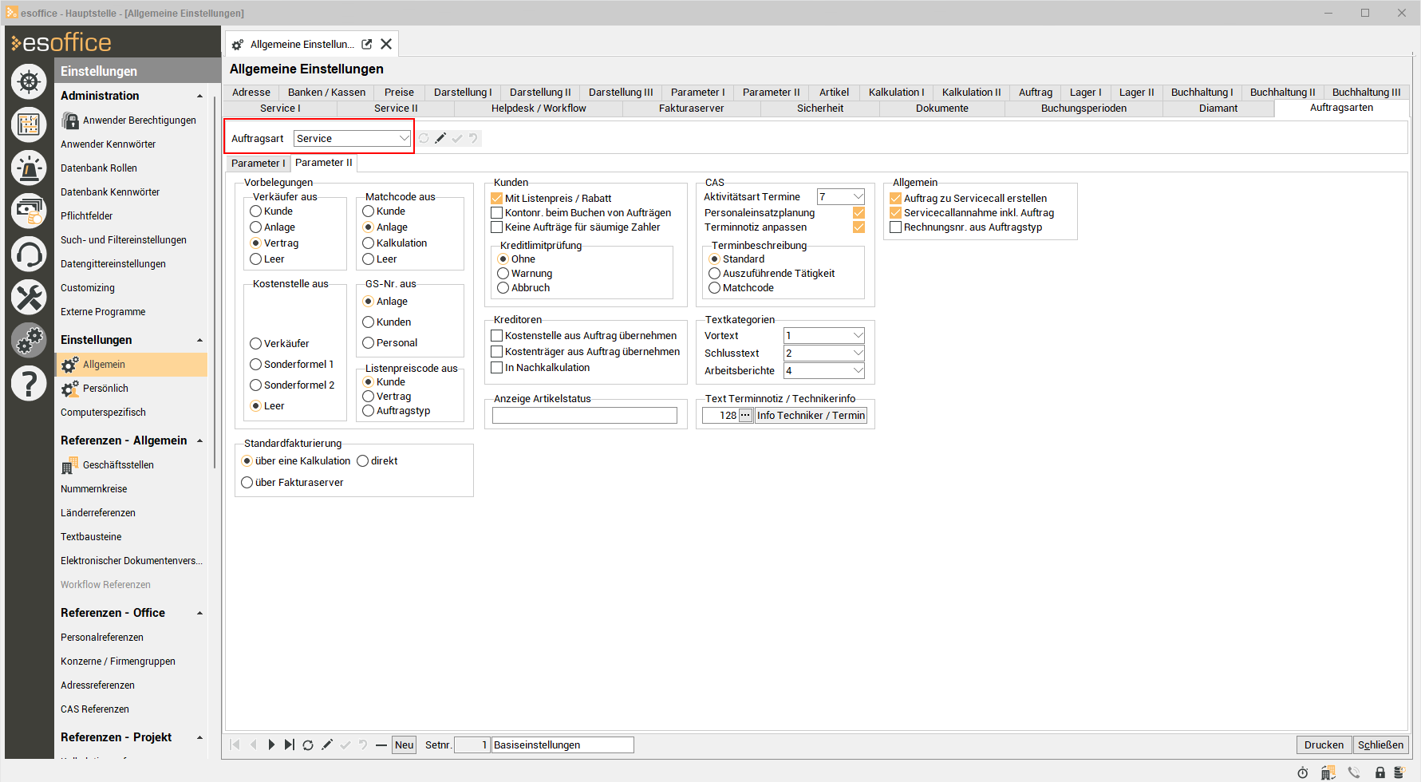Click the database icon in status bar

(x=1399, y=772)
